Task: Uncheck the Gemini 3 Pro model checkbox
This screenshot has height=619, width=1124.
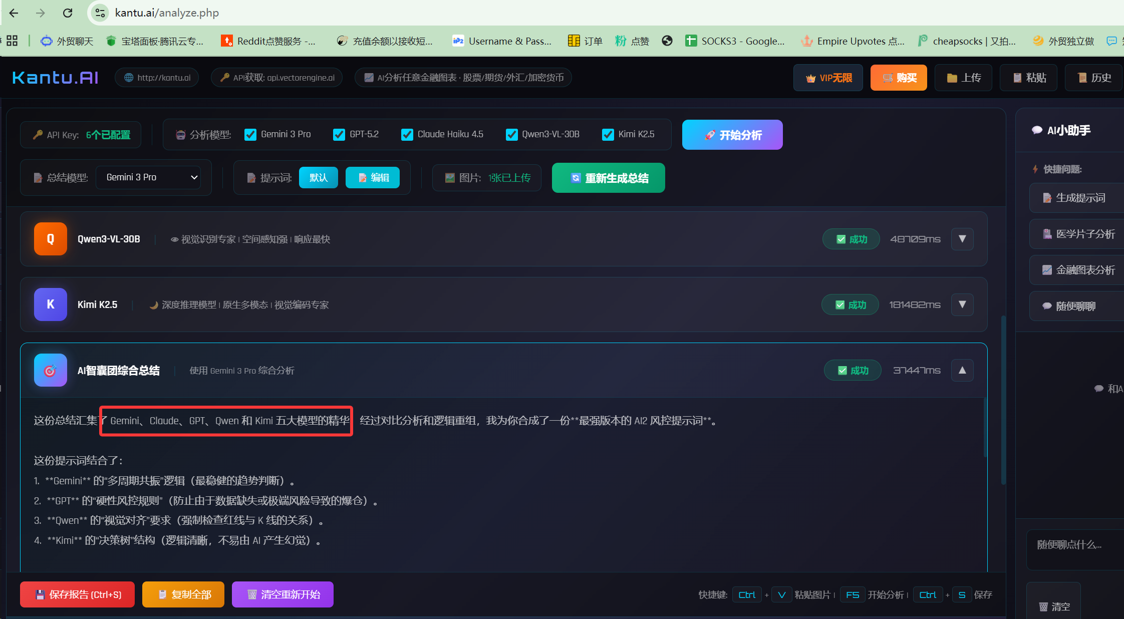Action: click(250, 135)
